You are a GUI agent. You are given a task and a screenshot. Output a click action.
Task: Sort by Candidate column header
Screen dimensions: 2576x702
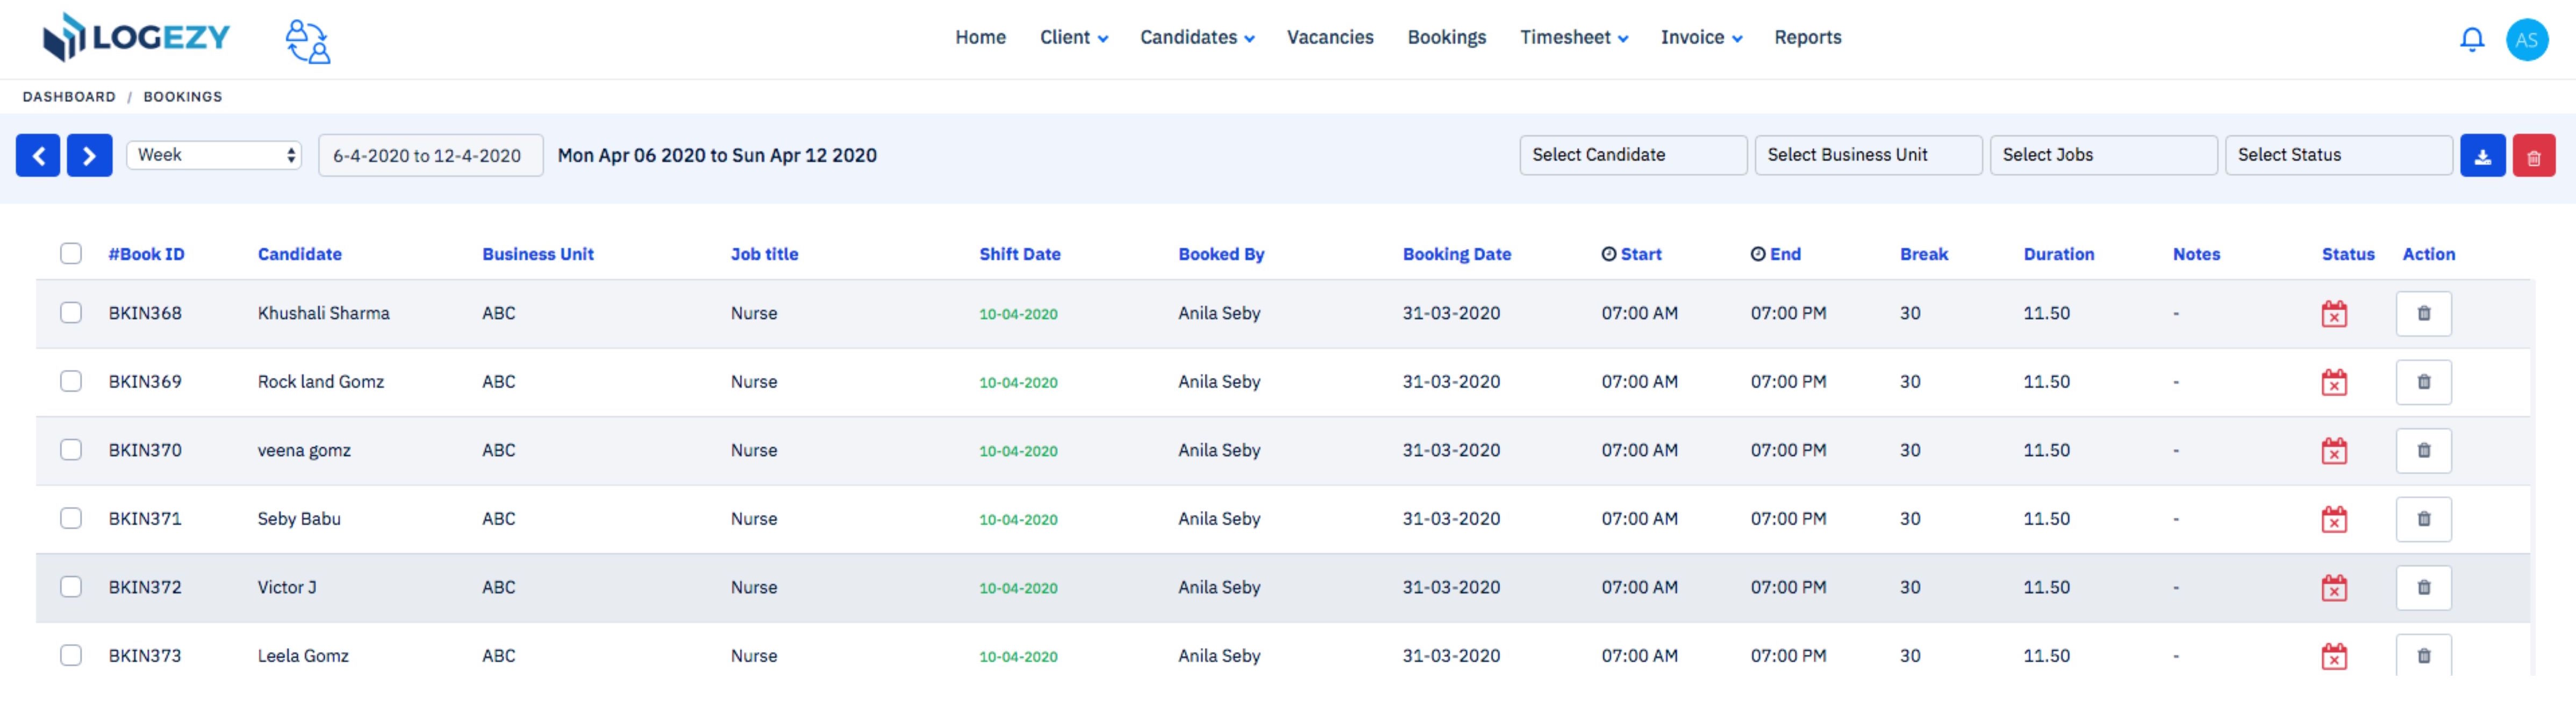(300, 254)
